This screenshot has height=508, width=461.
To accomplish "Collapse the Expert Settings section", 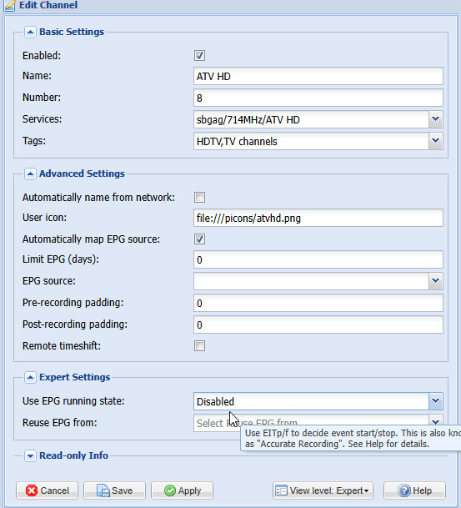I will (x=30, y=377).
